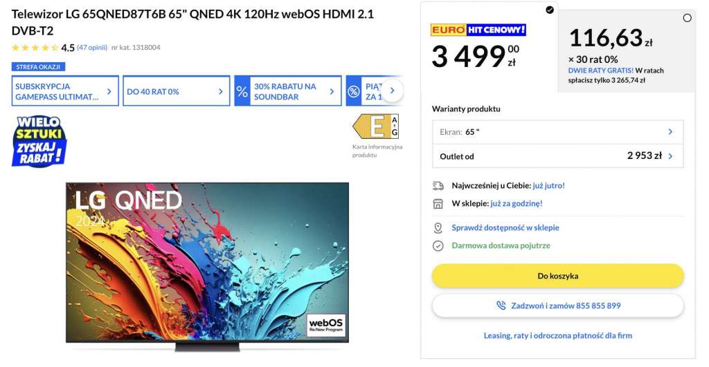Expand the Ekran 65" variant selector

[557, 131]
